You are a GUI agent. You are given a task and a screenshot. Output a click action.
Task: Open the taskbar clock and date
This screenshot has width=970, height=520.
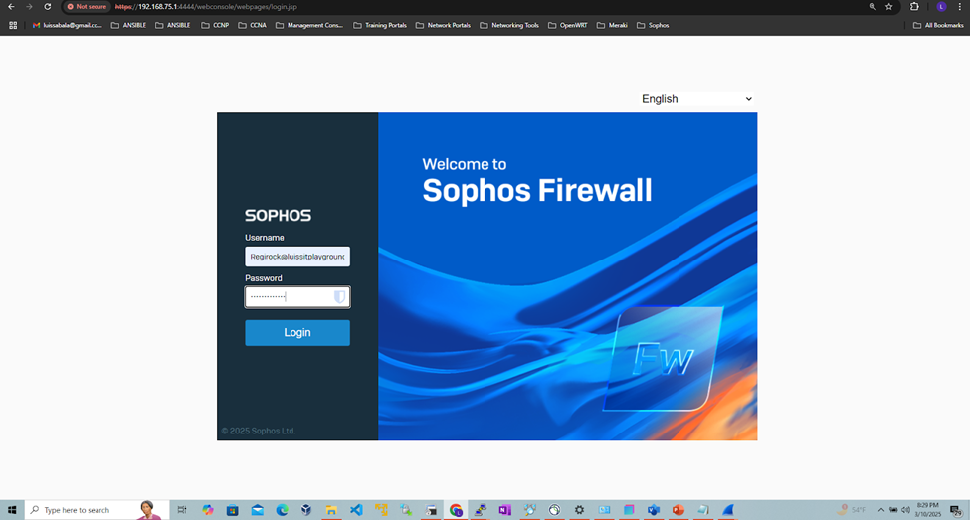[x=927, y=510]
